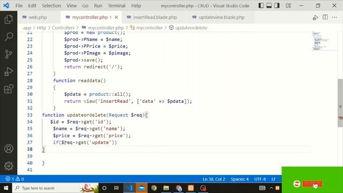Viewport: 343px width, 193px height.
Task: Change indentation via Spaces: 4
Action: pyautogui.click(x=240, y=179)
